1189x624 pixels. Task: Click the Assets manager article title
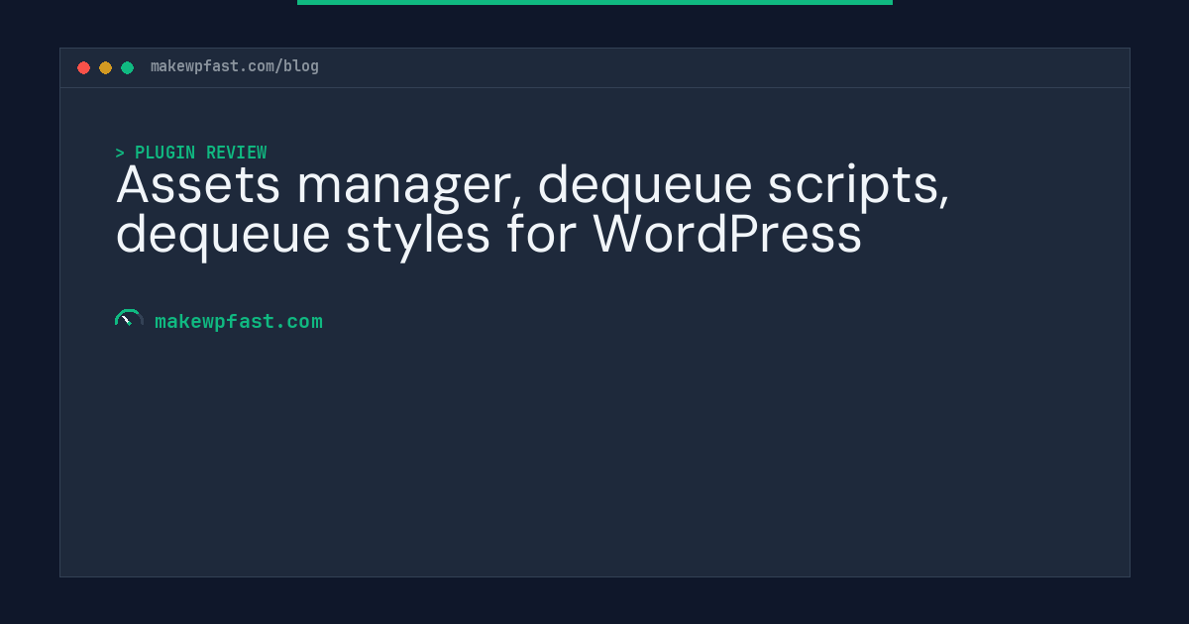(533, 209)
